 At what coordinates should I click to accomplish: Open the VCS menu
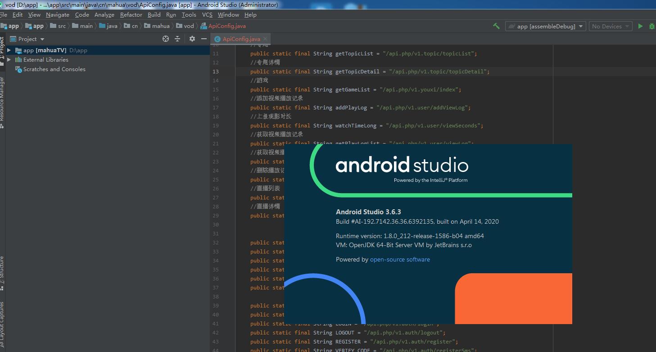tap(207, 14)
